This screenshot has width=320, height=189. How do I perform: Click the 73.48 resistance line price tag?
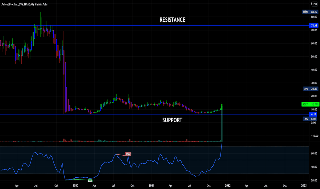tap(314, 25)
